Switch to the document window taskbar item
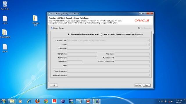This screenshot has height=104, width=186. click(79, 101)
